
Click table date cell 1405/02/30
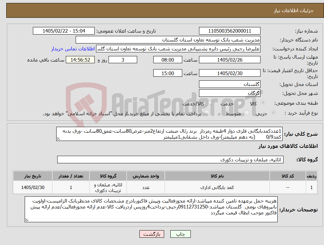point(33,187)
